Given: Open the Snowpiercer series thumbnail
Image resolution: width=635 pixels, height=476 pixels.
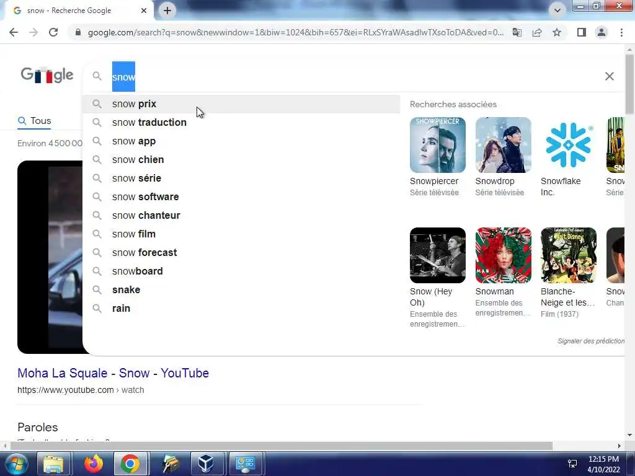Looking at the screenshot, I should tap(437, 145).
